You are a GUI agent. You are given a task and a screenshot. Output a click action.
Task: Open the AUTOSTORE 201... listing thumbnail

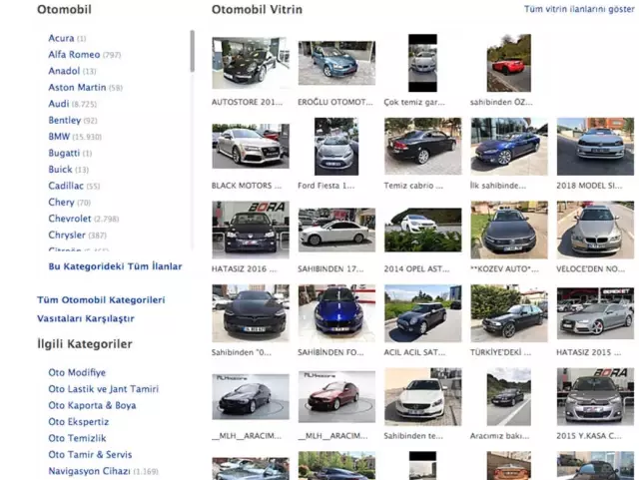[251, 63]
